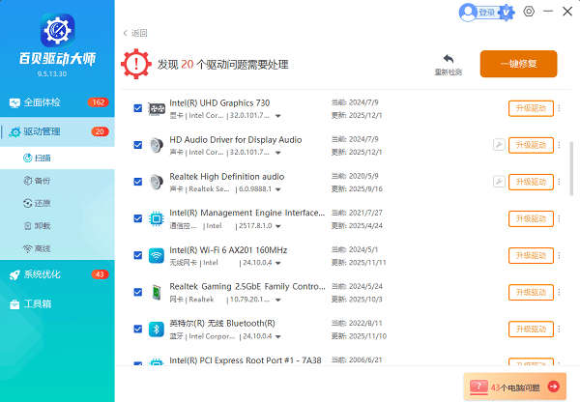
Task: Uncheck the Intel UHD Graphics 730 checkbox
Action: point(138,108)
